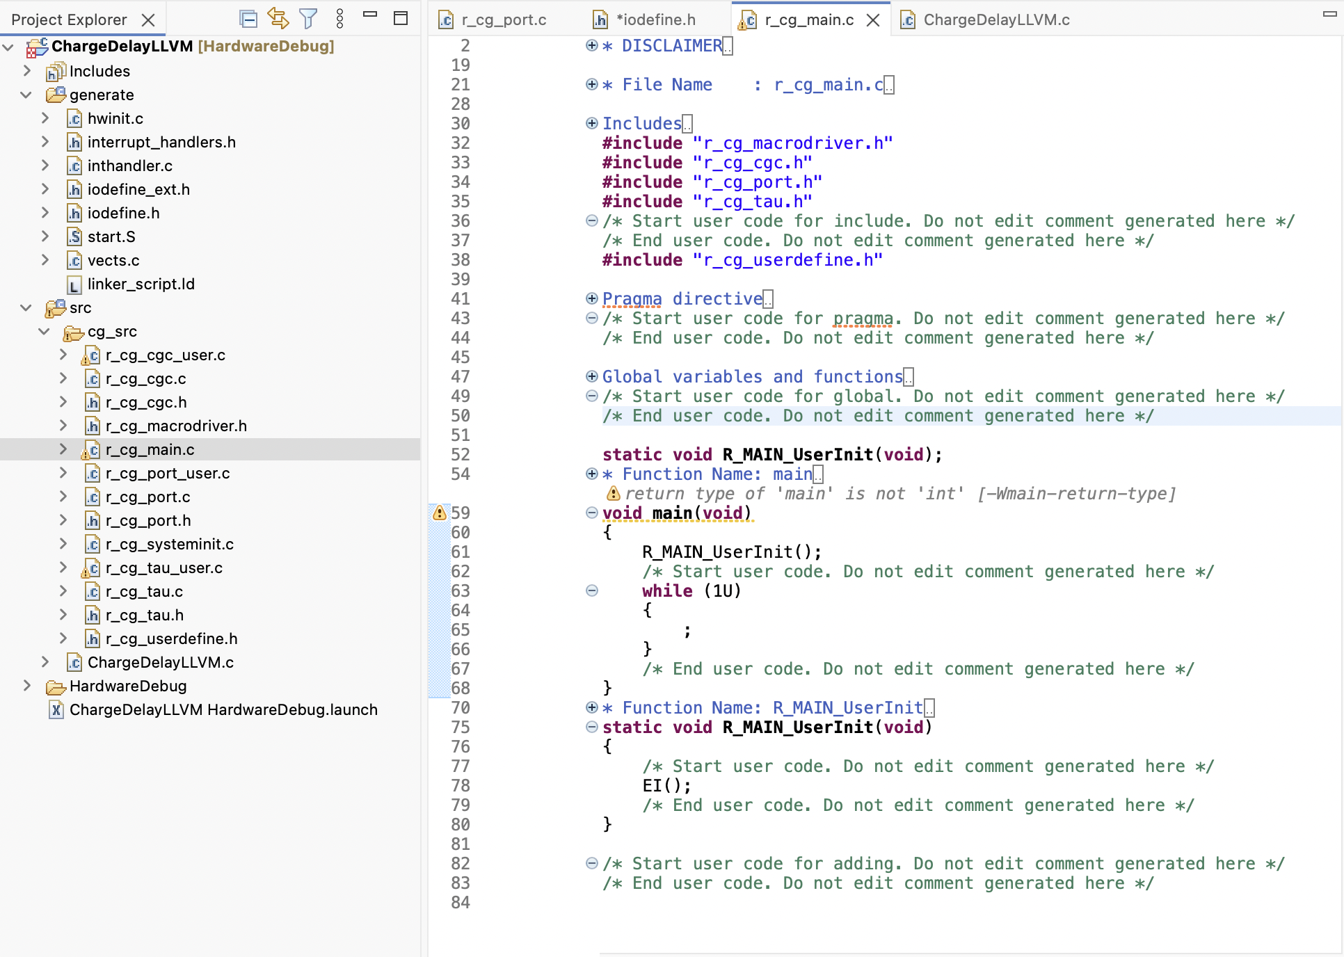Collapse the while (1U) code fold
This screenshot has height=957, width=1344.
(x=591, y=590)
